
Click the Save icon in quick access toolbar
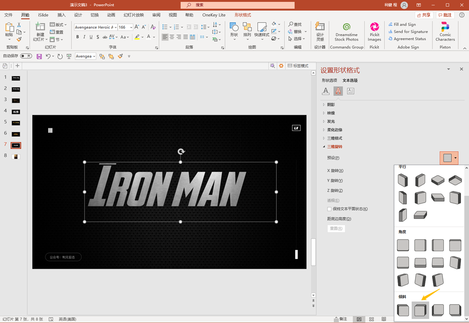point(39,56)
